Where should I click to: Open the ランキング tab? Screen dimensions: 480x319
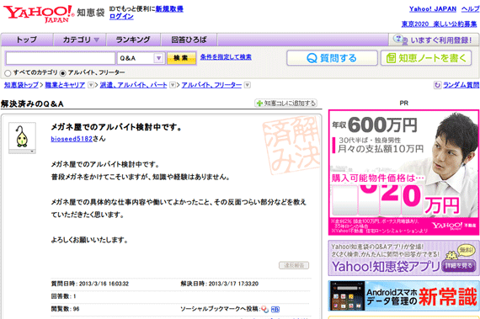tap(133, 40)
